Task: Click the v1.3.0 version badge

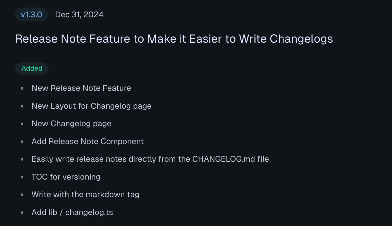Action: point(31,15)
